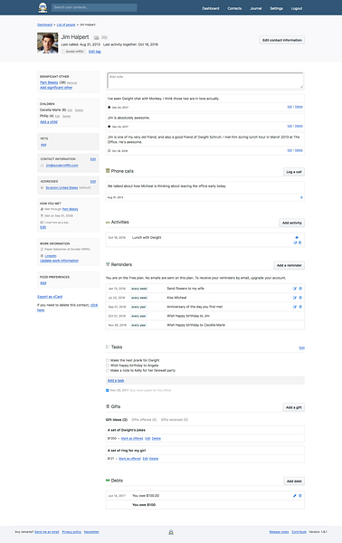Edit the Contact Information section
This screenshot has width=342, height=543.
[x=93, y=159]
